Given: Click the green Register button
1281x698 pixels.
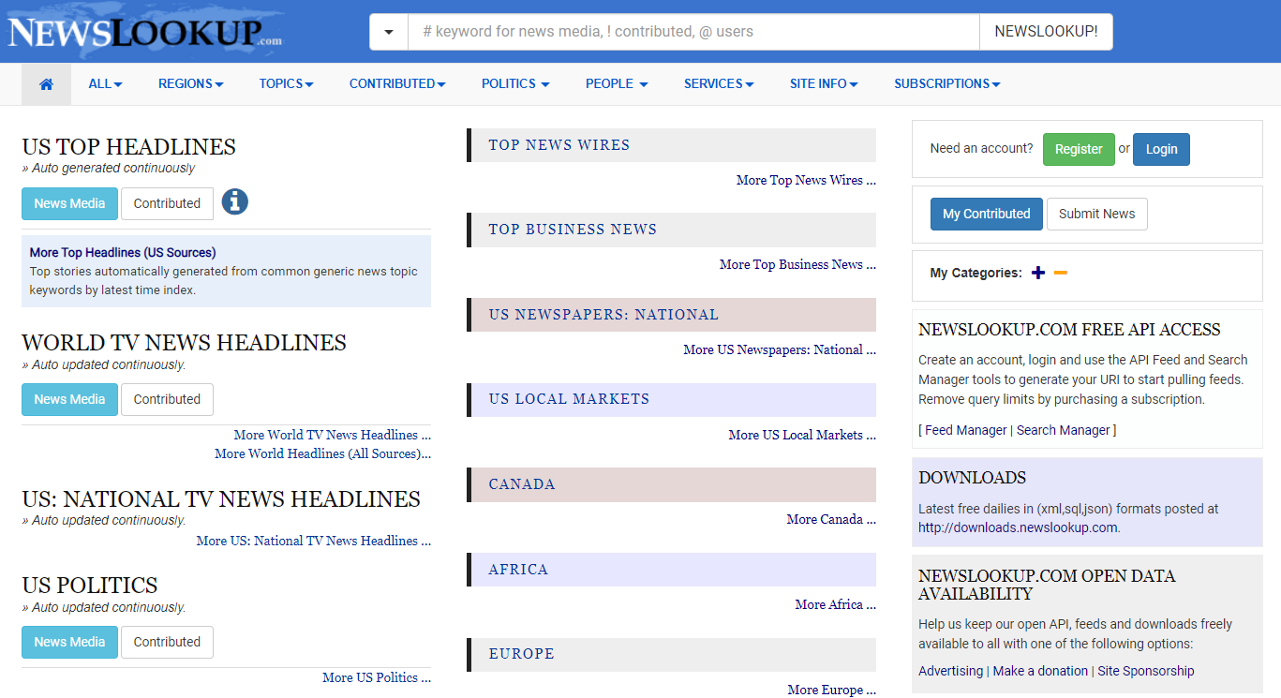Looking at the screenshot, I should [x=1079, y=149].
